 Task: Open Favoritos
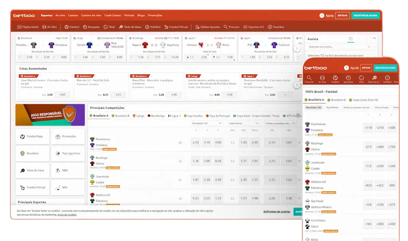276,27
